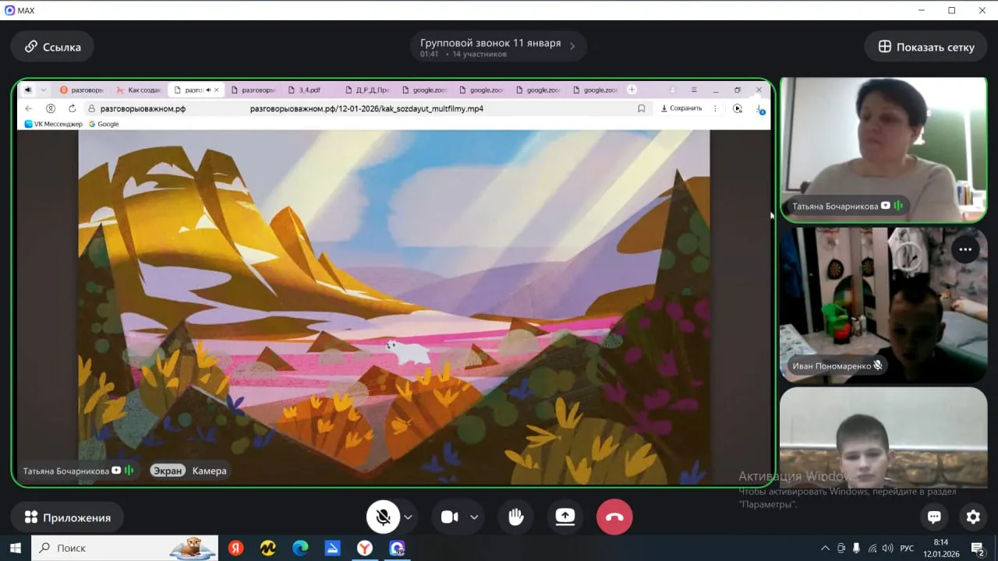
Task: Click the red hang up call button
Action: click(614, 517)
